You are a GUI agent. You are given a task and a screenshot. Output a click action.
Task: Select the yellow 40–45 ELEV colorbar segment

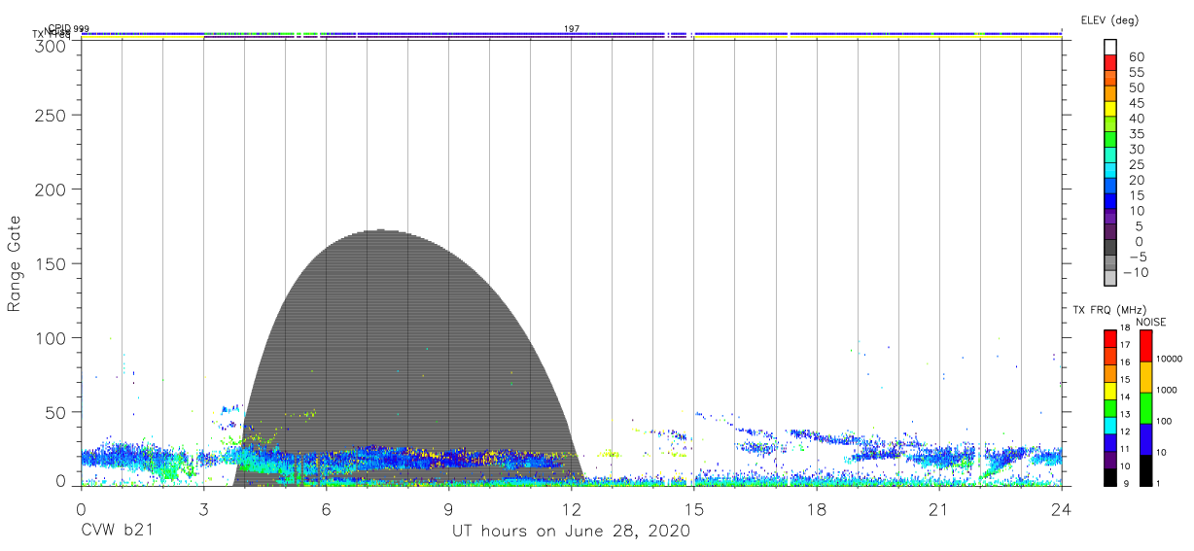pyautogui.click(x=1111, y=110)
